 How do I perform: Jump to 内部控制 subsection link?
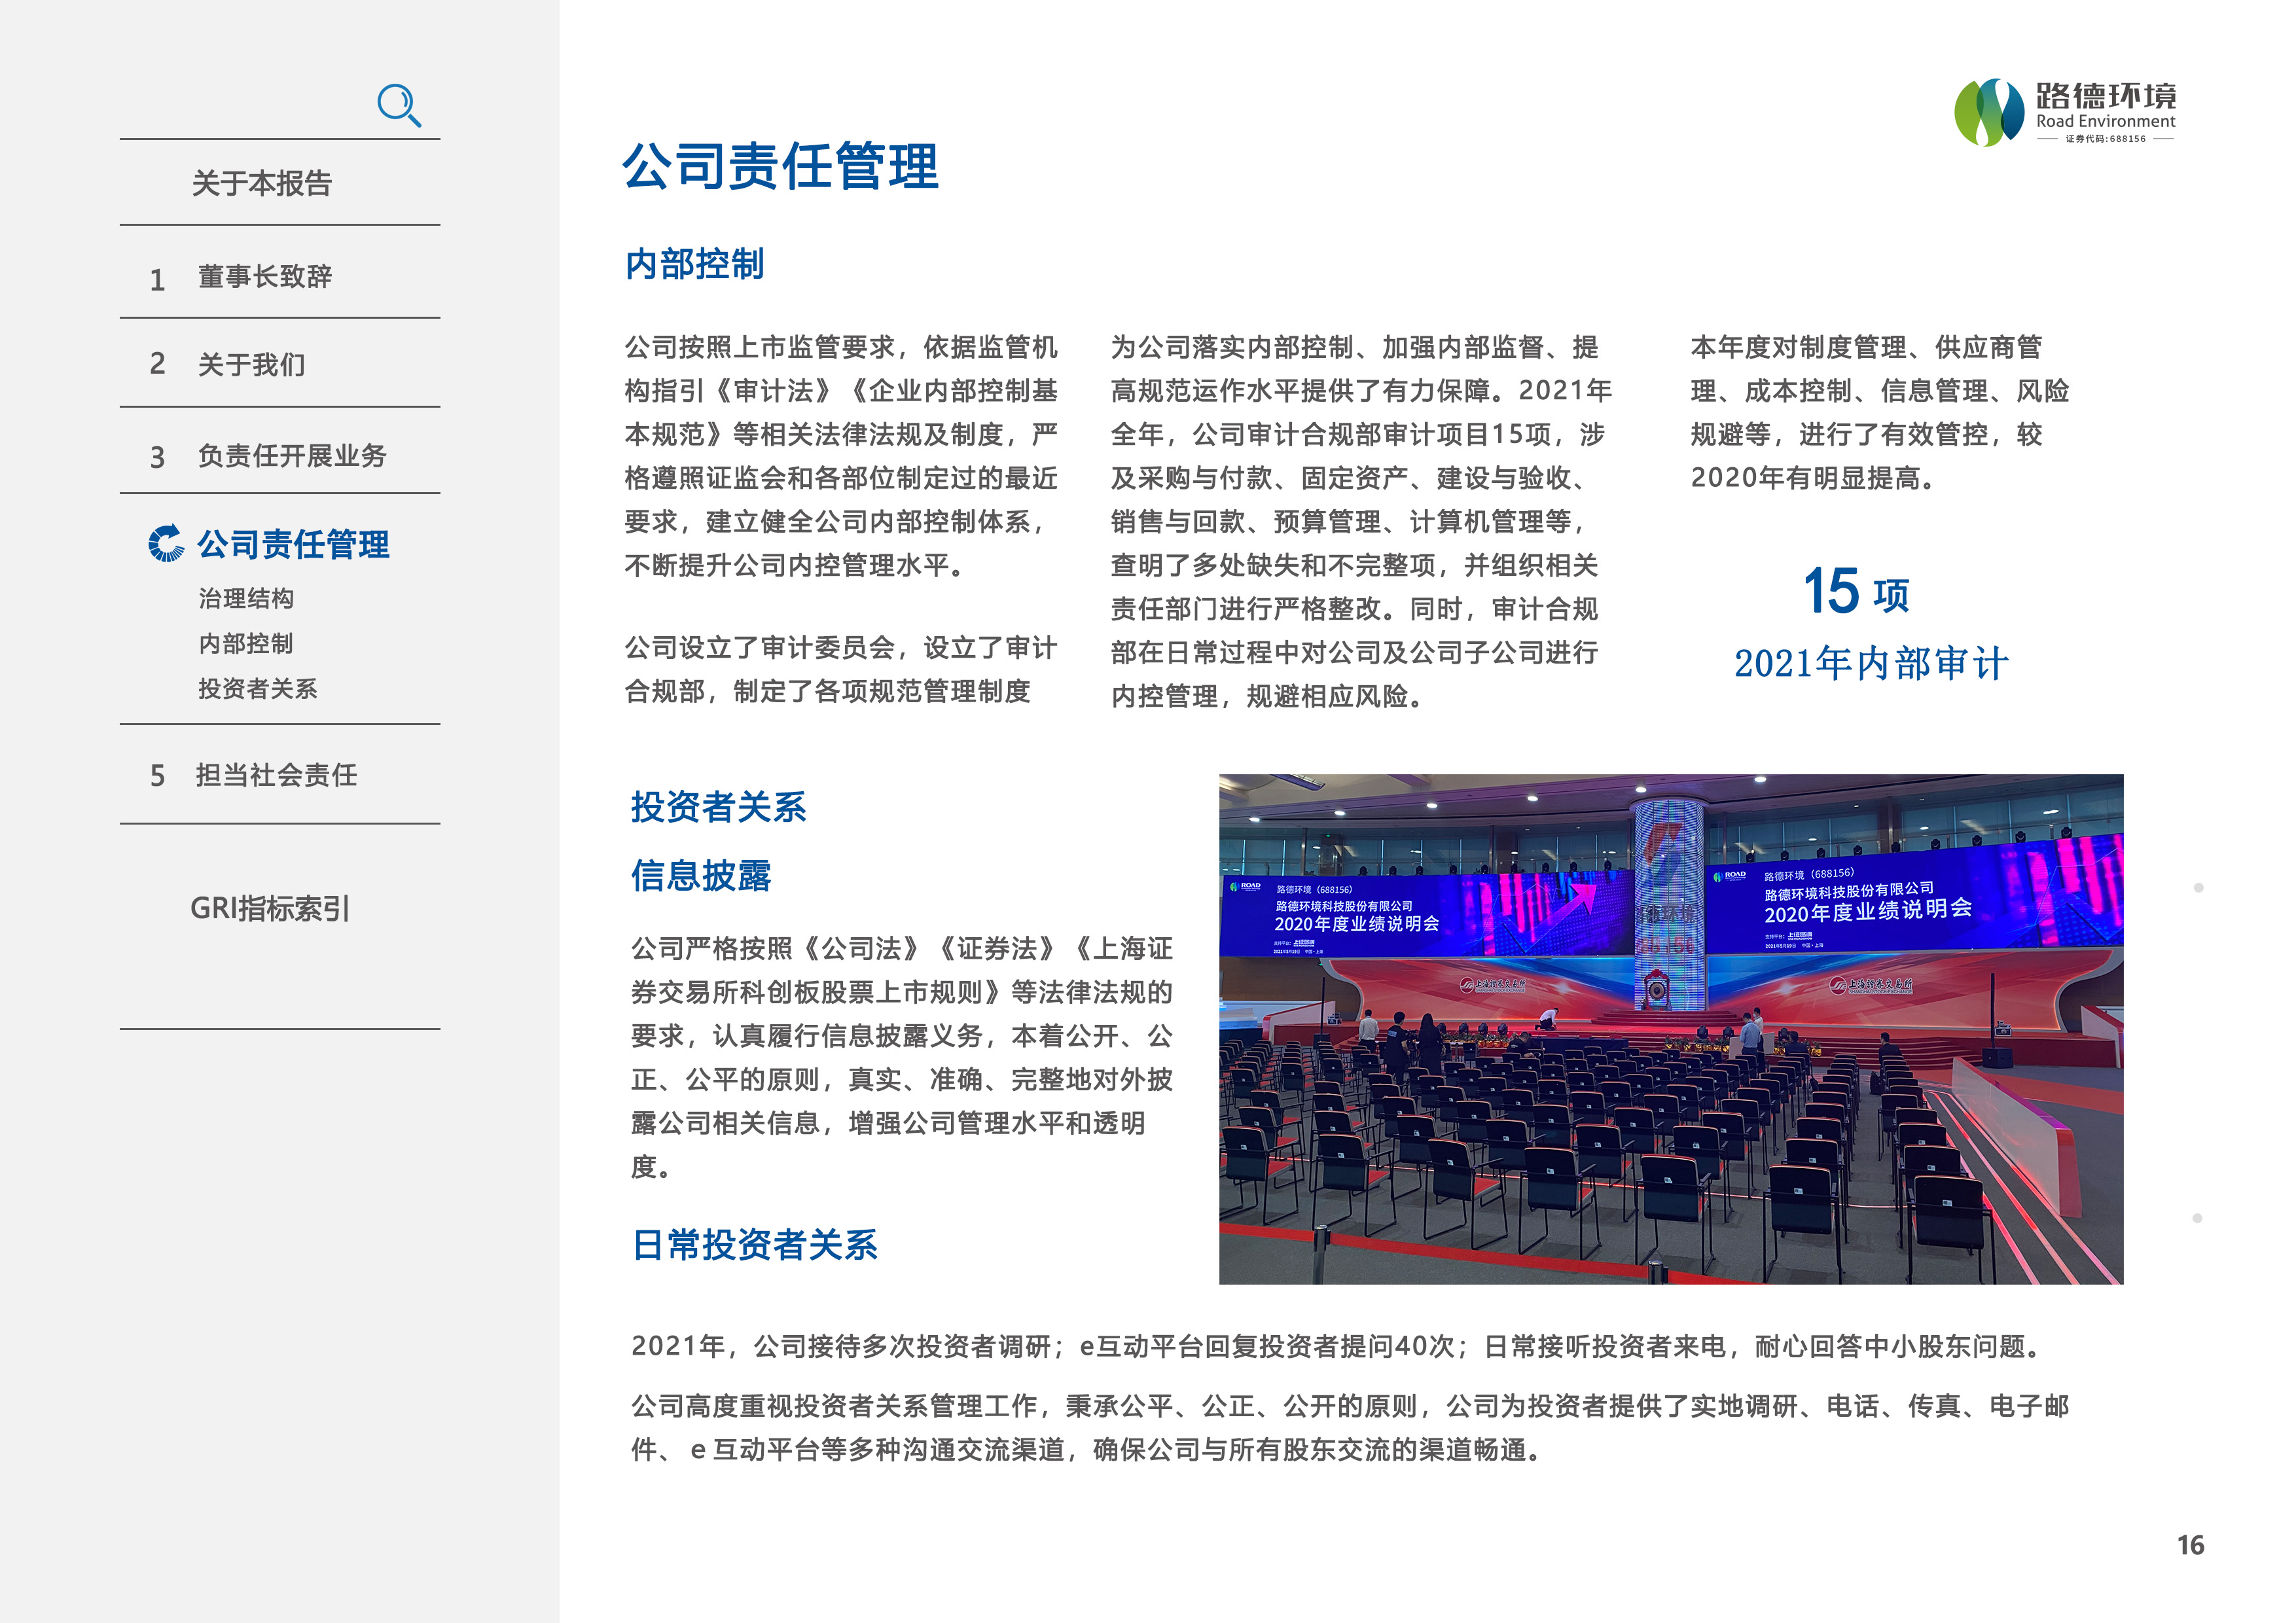pos(246,644)
